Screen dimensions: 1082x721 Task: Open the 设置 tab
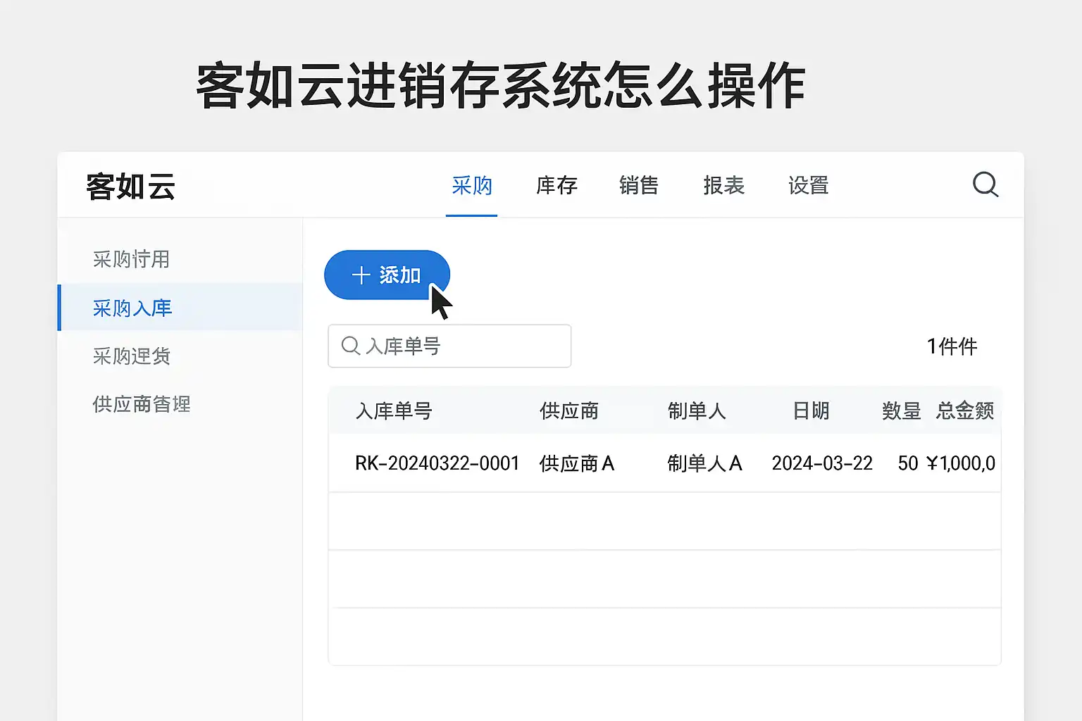808,186
